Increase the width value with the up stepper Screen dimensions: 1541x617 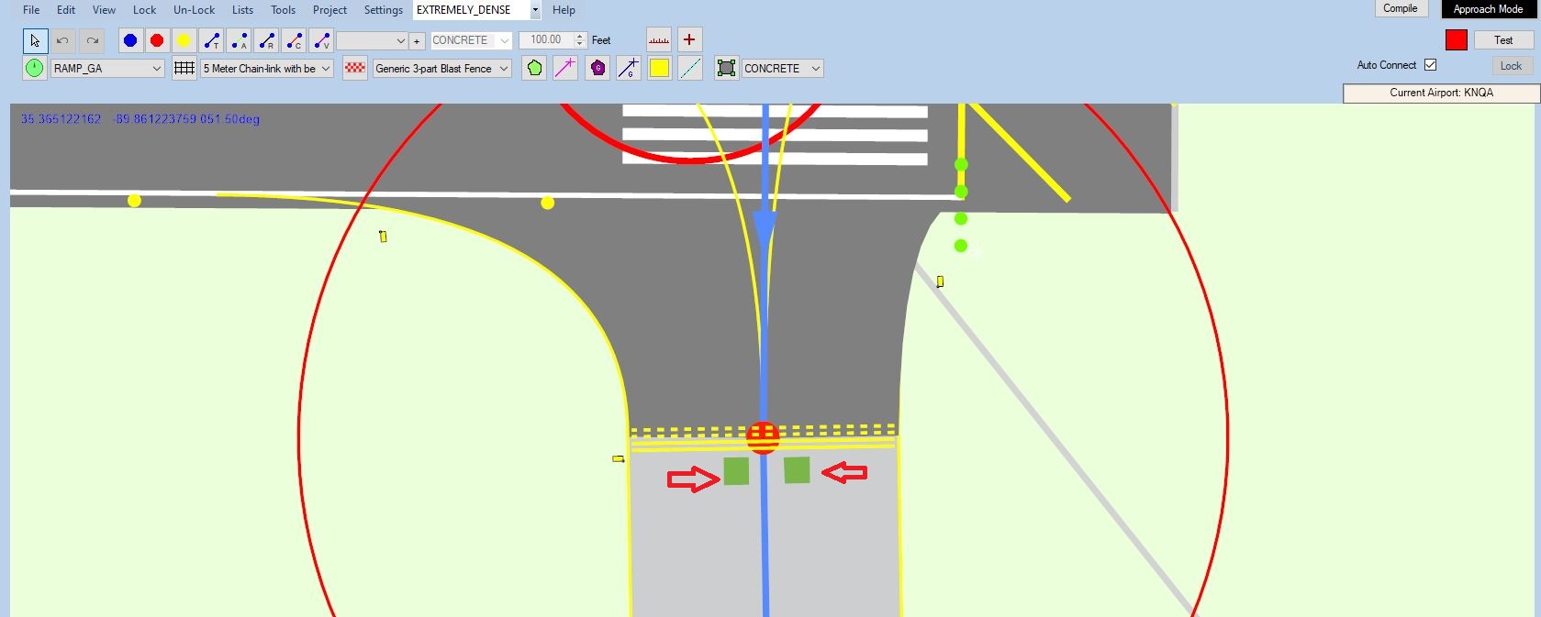[580, 36]
